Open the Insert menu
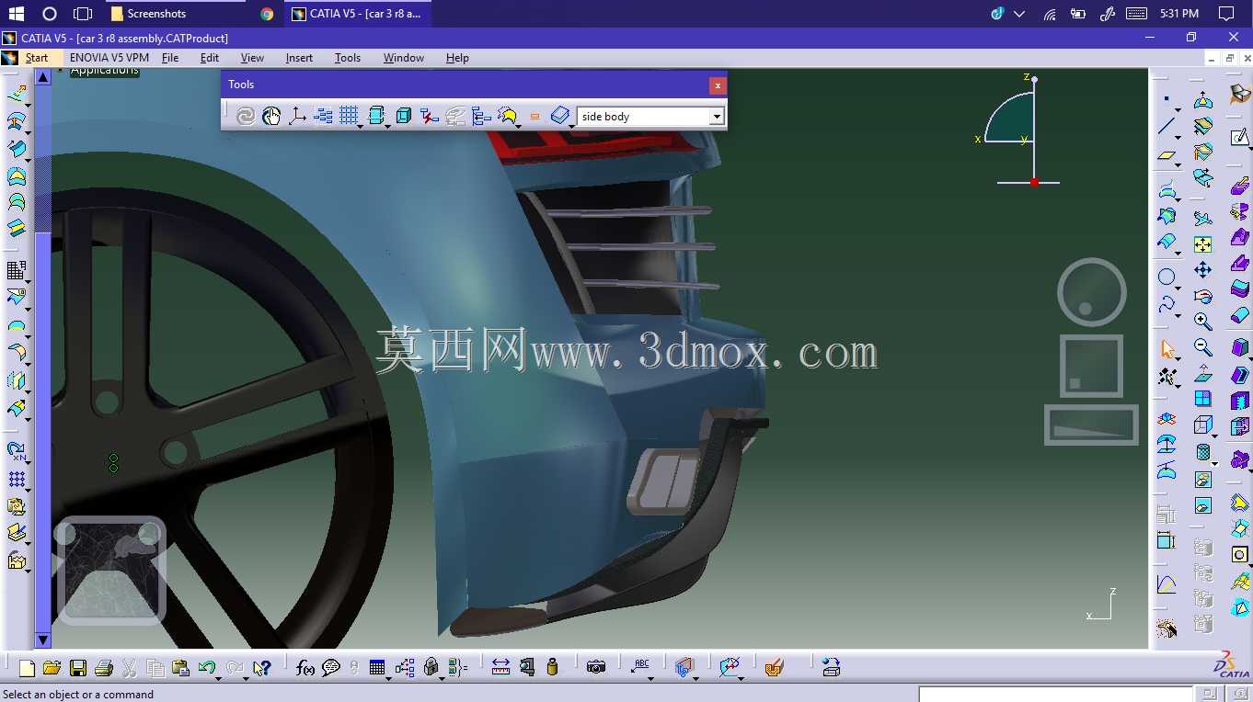This screenshot has width=1253, height=702. (299, 58)
